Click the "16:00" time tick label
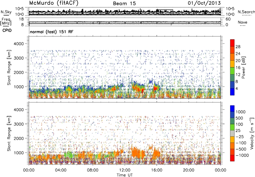The width and height of the screenshot is (255, 177). coord(157,170)
